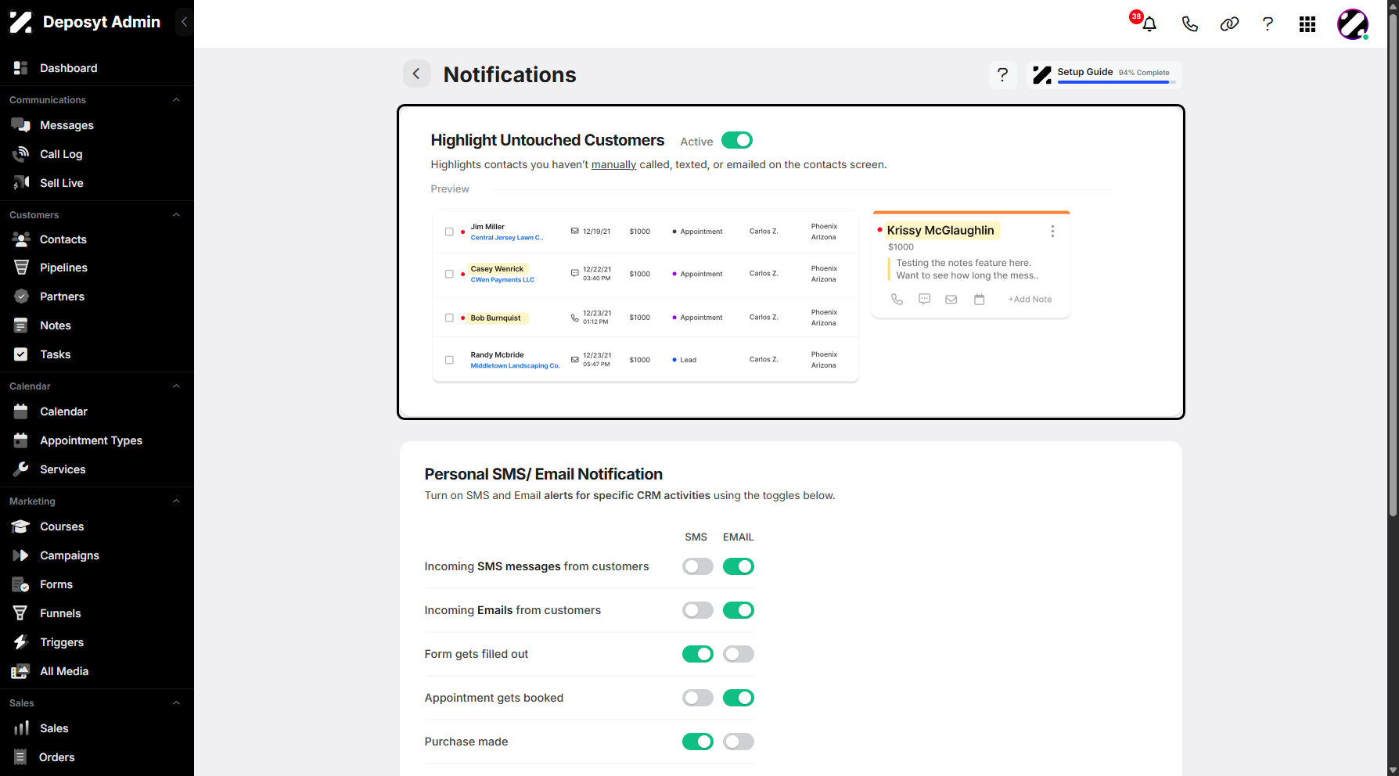The image size is (1399, 776).
Task: Click the link chain icon in header
Action: point(1229,24)
